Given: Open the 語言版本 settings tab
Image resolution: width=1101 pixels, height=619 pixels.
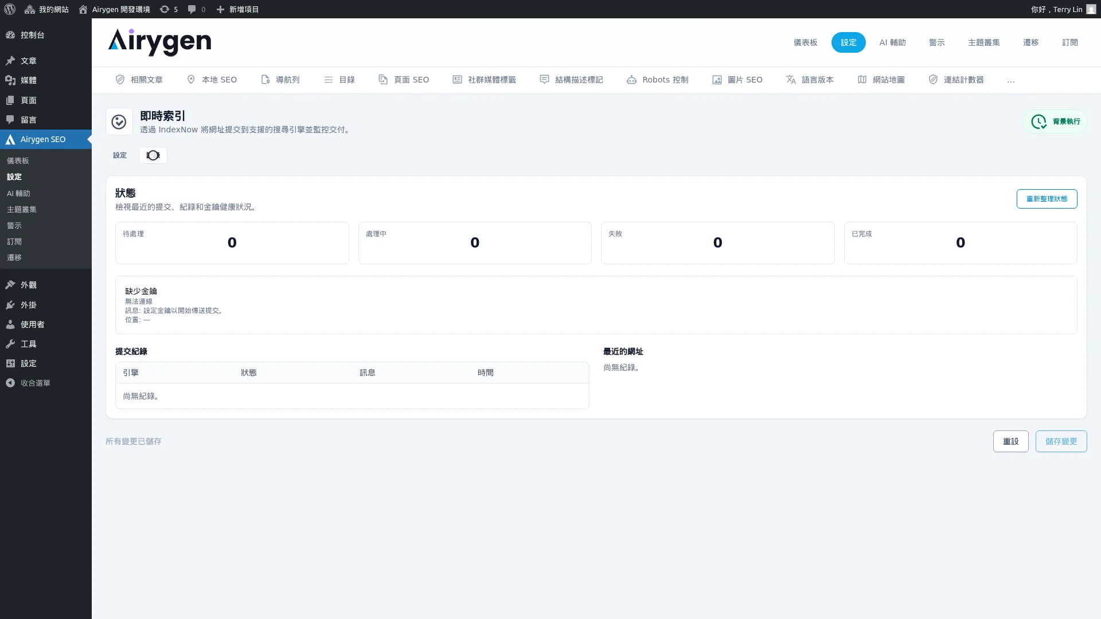Looking at the screenshot, I should click(810, 80).
